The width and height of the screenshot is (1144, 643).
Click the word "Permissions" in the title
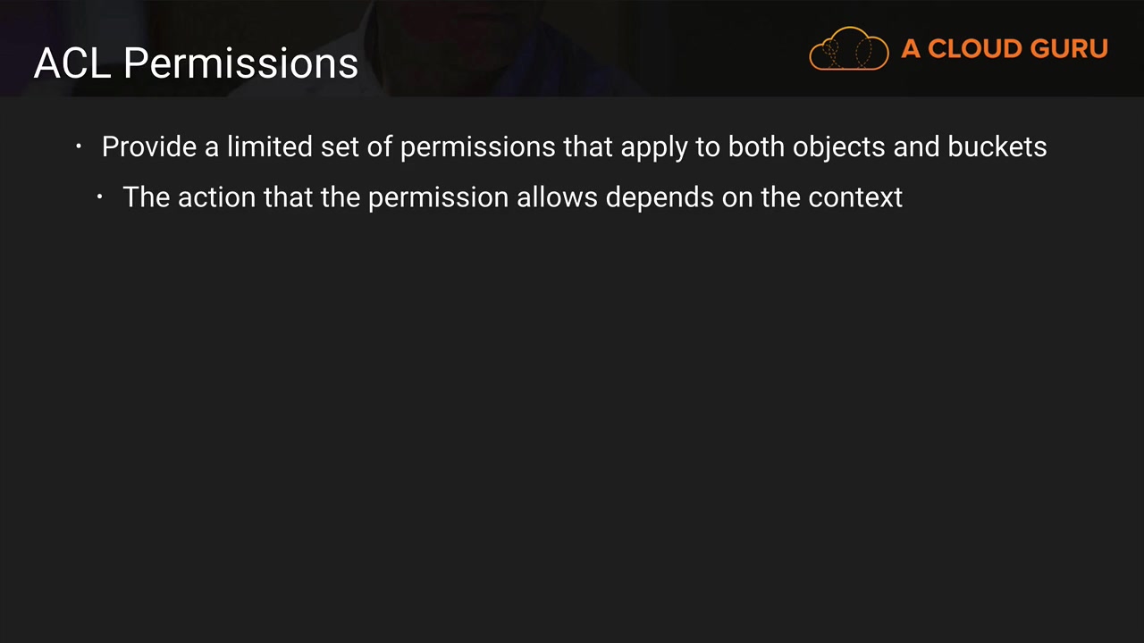point(240,63)
